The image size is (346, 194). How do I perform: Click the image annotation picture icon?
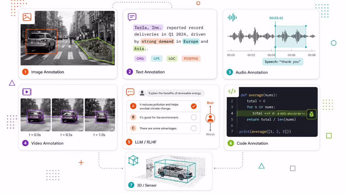pyautogui.click(x=27, y=17)
